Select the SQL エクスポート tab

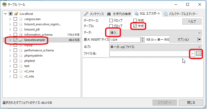[x=147, y=13]
